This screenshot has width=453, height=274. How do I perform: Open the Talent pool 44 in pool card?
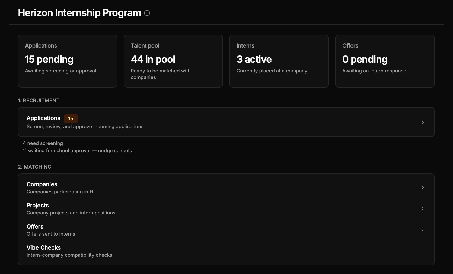(173, 61)
